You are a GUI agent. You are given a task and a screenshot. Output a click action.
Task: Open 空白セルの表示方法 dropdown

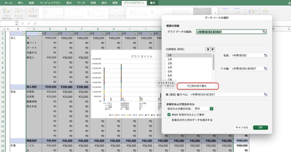tap(203, 109)
